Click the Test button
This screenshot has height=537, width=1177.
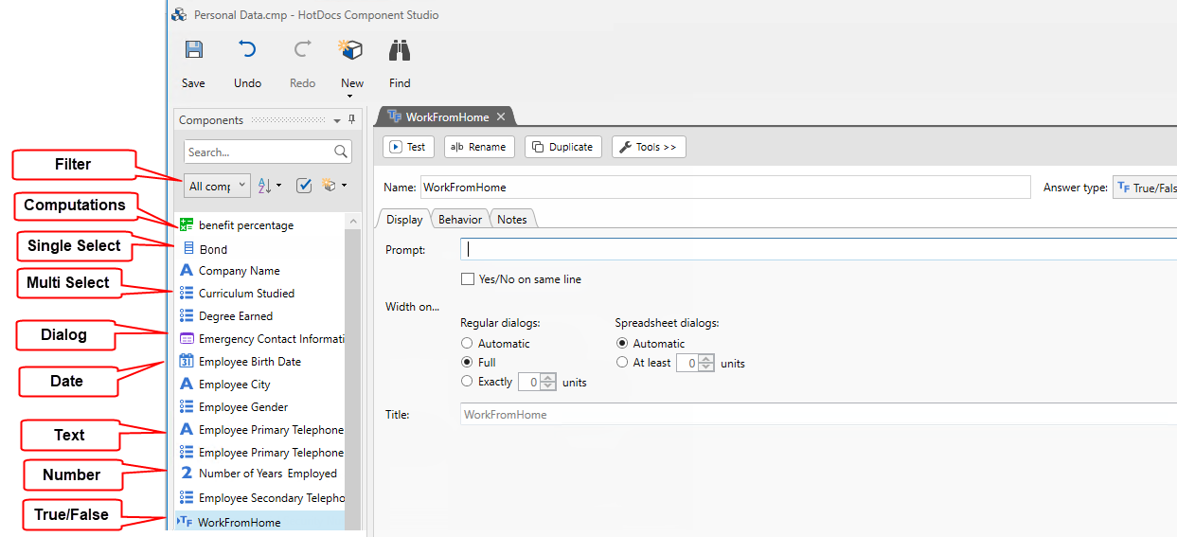pos(408,147)
